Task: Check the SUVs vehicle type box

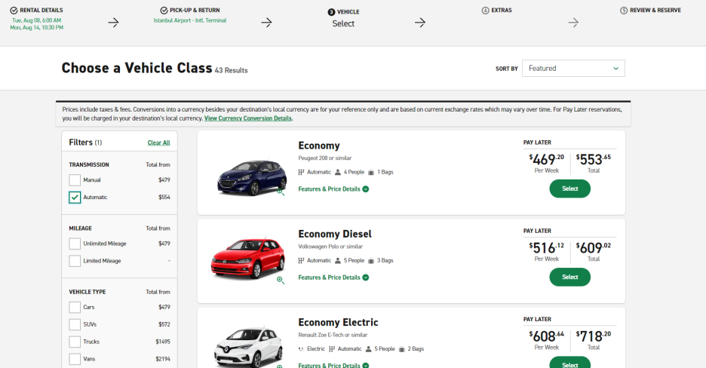Action: coord(75,324)
